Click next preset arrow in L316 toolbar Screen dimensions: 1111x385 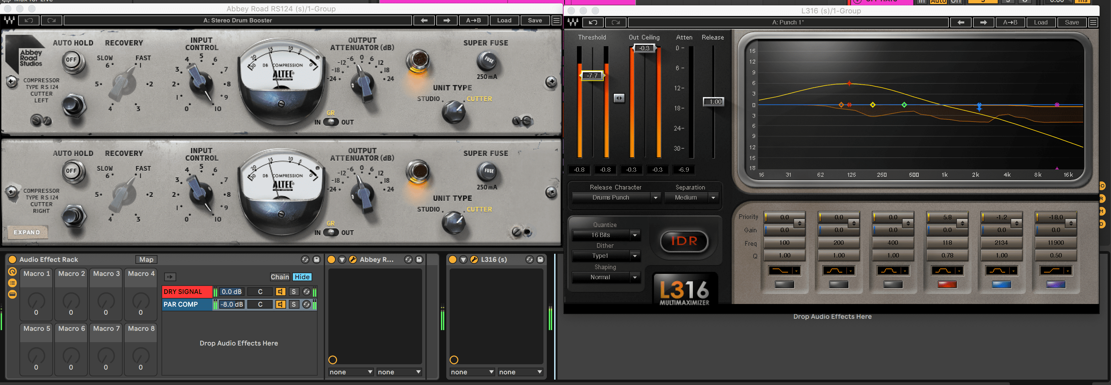coord(983,22)
